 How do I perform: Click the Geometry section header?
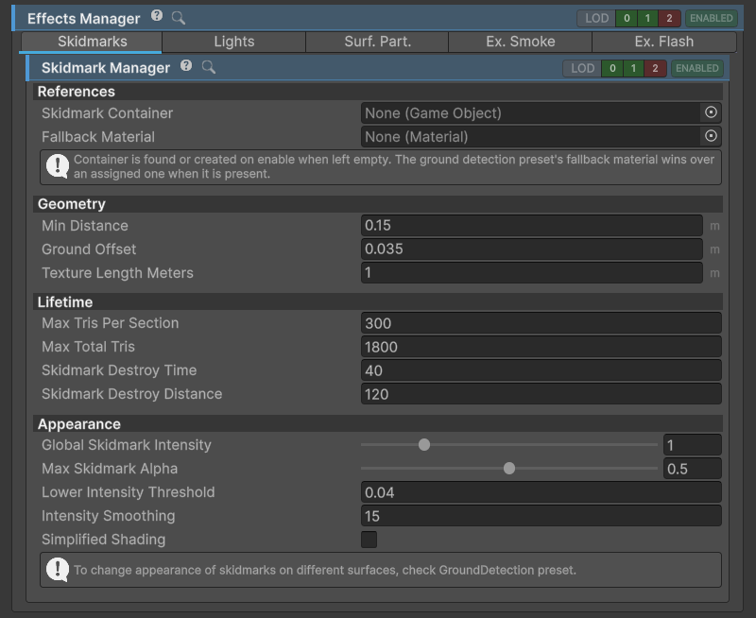tap(377, 204)
